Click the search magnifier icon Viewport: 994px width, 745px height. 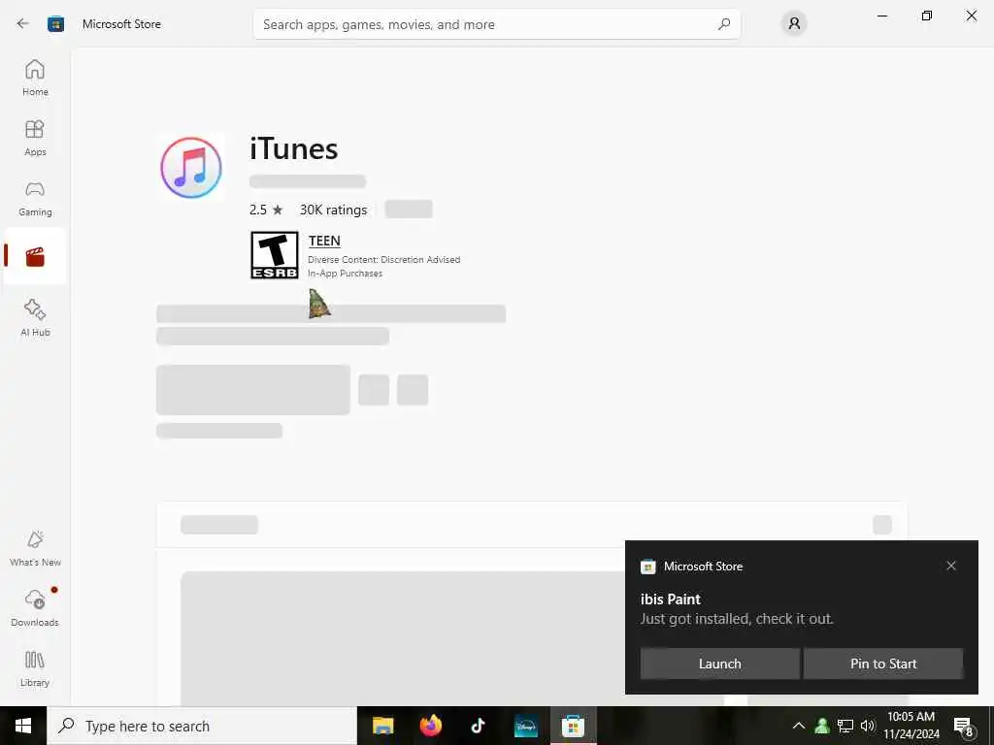[x=724, y=24]
